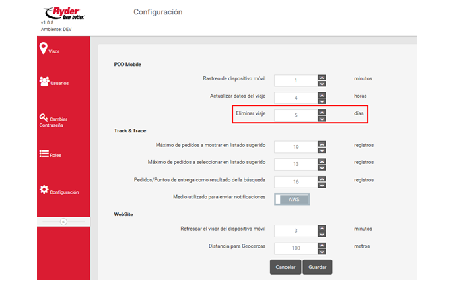Click the Pedidos/Puntos de entrega input field
453x286 pixels.
pyautogui.click(x=295, y=181)
